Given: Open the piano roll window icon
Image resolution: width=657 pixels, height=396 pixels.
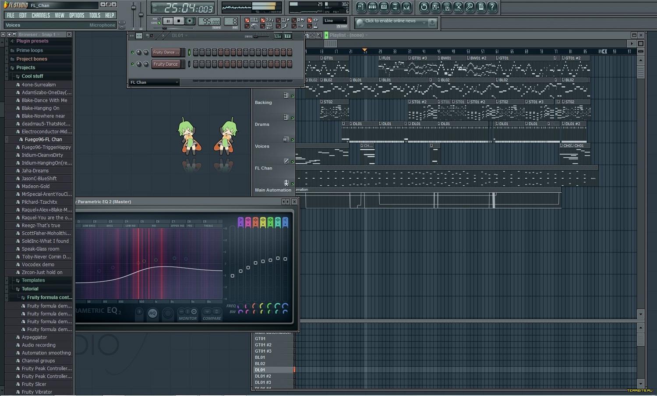Looking at the screenshot, I should click(x=384, y=7).
